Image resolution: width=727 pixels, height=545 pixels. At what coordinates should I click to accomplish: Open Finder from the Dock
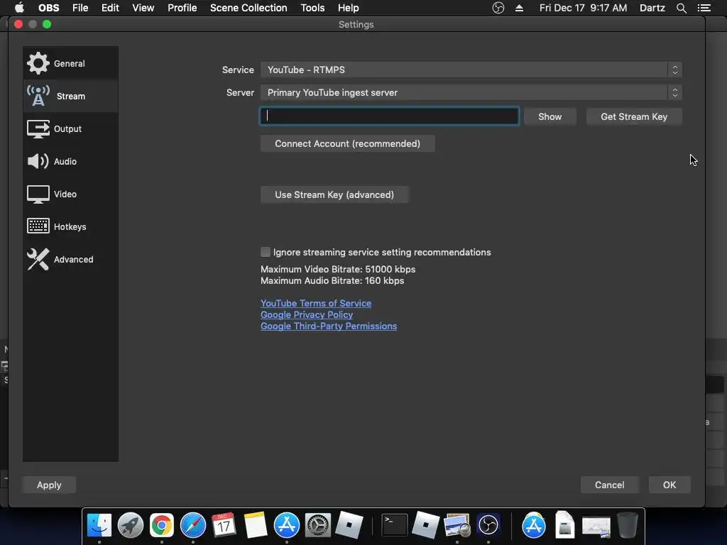coord(99,525)
